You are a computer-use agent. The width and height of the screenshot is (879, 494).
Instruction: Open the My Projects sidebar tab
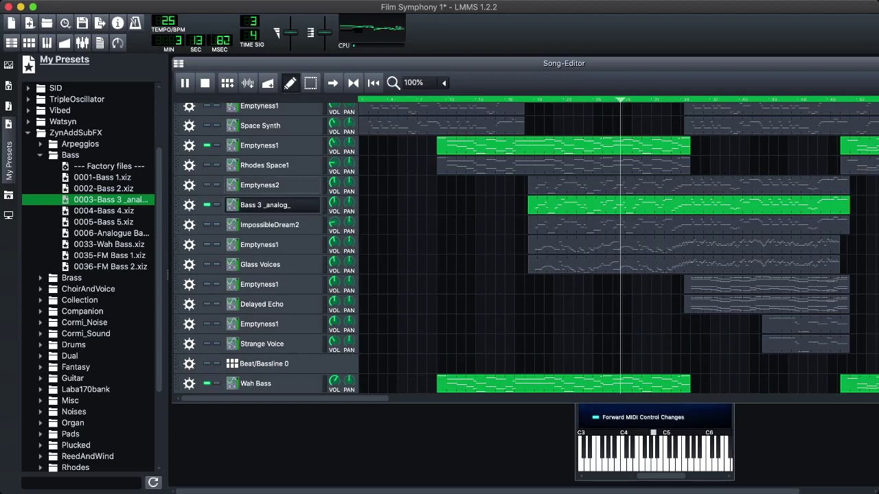(8, 86)
